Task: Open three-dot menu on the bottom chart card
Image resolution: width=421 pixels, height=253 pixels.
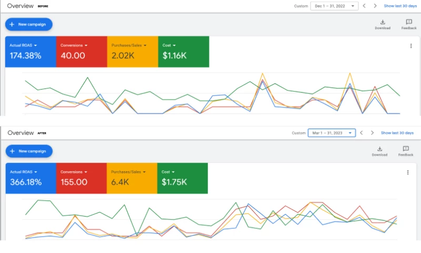Action: (408, 172)
